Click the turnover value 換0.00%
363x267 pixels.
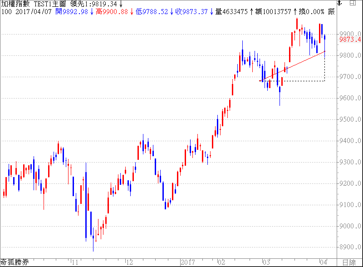pyautogui.click(x=312, y=12)
